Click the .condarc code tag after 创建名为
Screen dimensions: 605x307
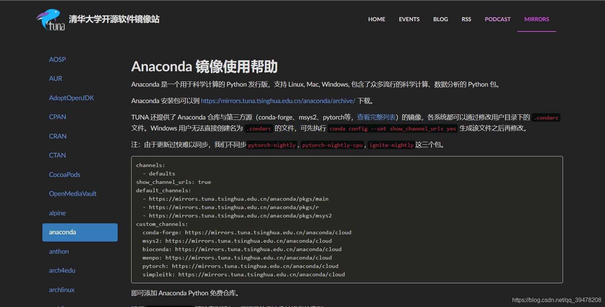[x=259, y=129]
